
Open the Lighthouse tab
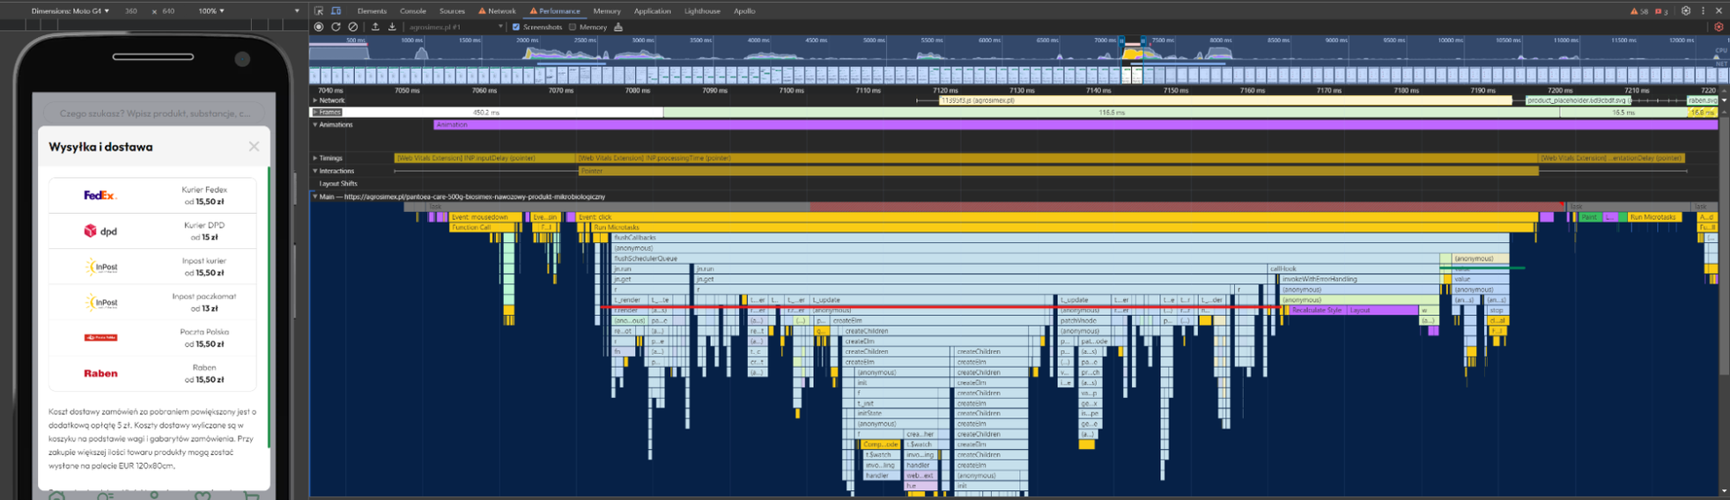pos(702,11)
